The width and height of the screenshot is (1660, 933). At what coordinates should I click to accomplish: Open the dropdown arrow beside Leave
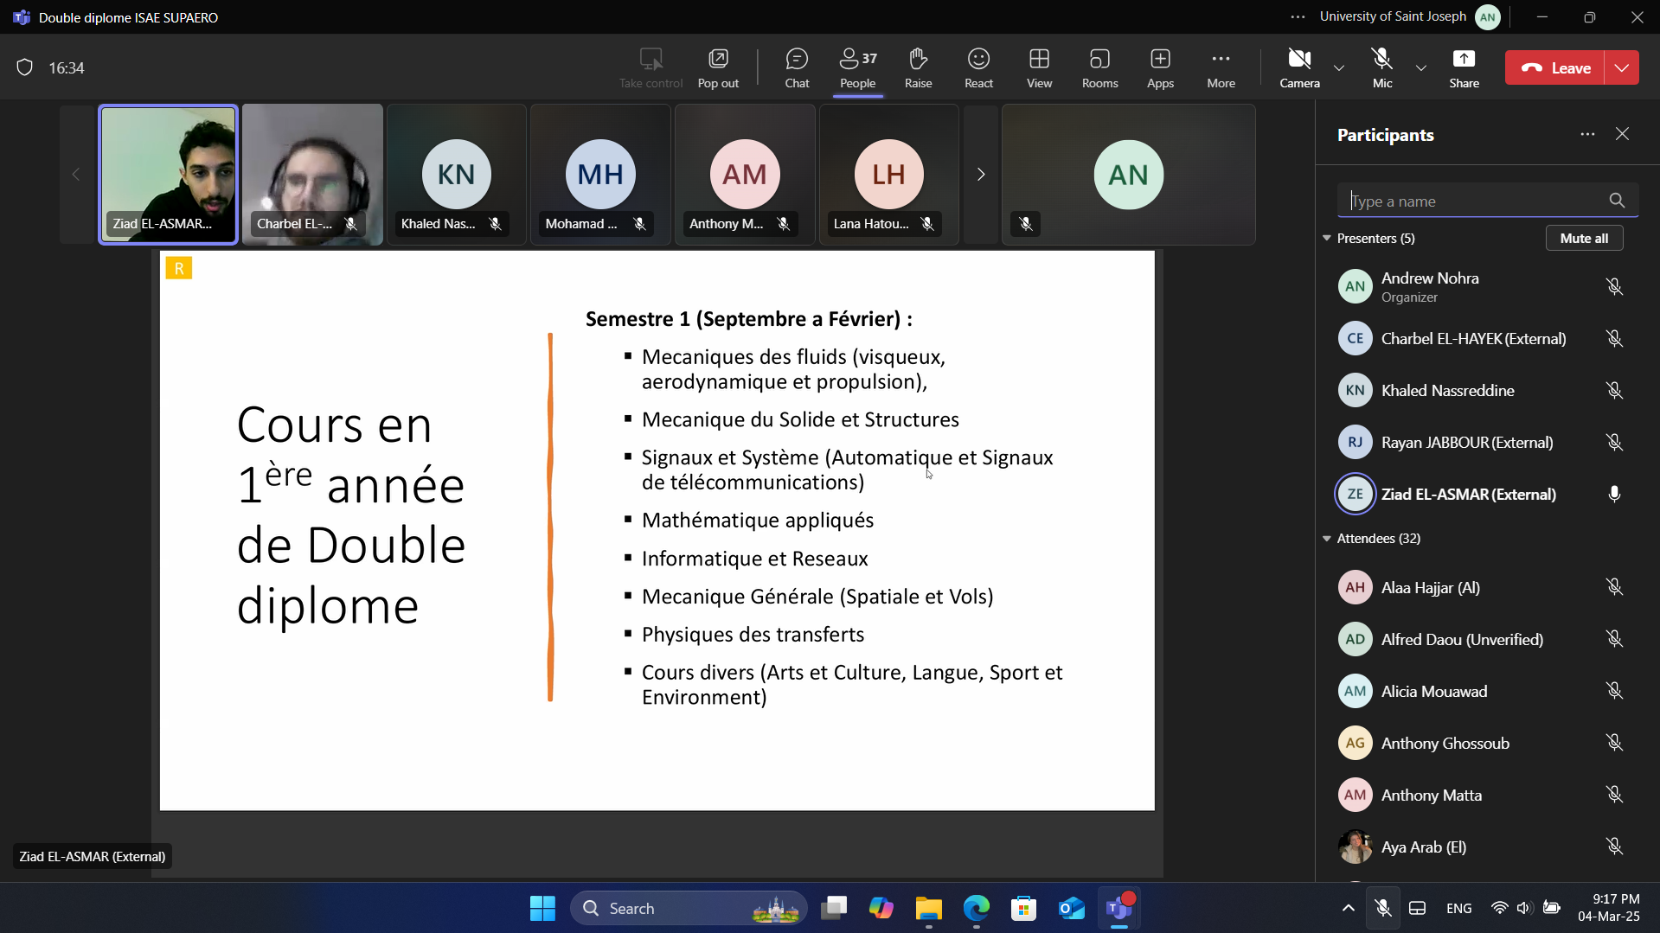[x=1622, y=67]
